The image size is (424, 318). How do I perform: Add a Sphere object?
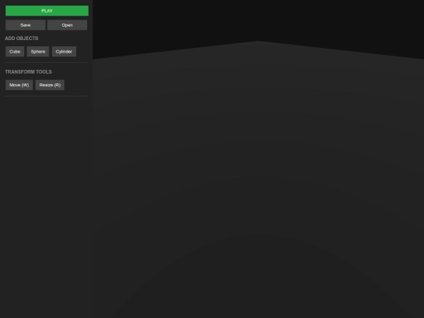point(38,51)
